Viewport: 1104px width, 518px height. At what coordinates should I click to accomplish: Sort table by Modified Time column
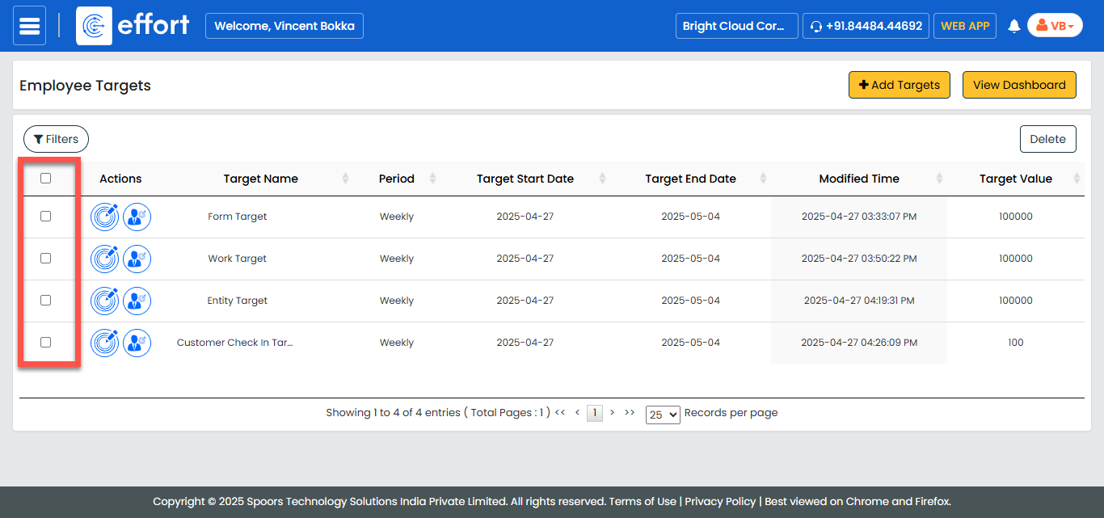[858, 179]
